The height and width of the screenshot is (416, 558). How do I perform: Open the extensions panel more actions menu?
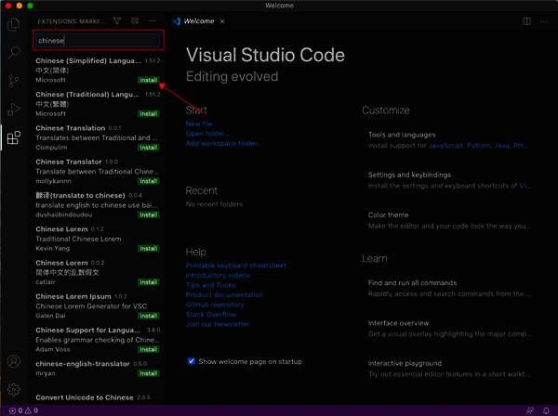click(x=153, y=20)
